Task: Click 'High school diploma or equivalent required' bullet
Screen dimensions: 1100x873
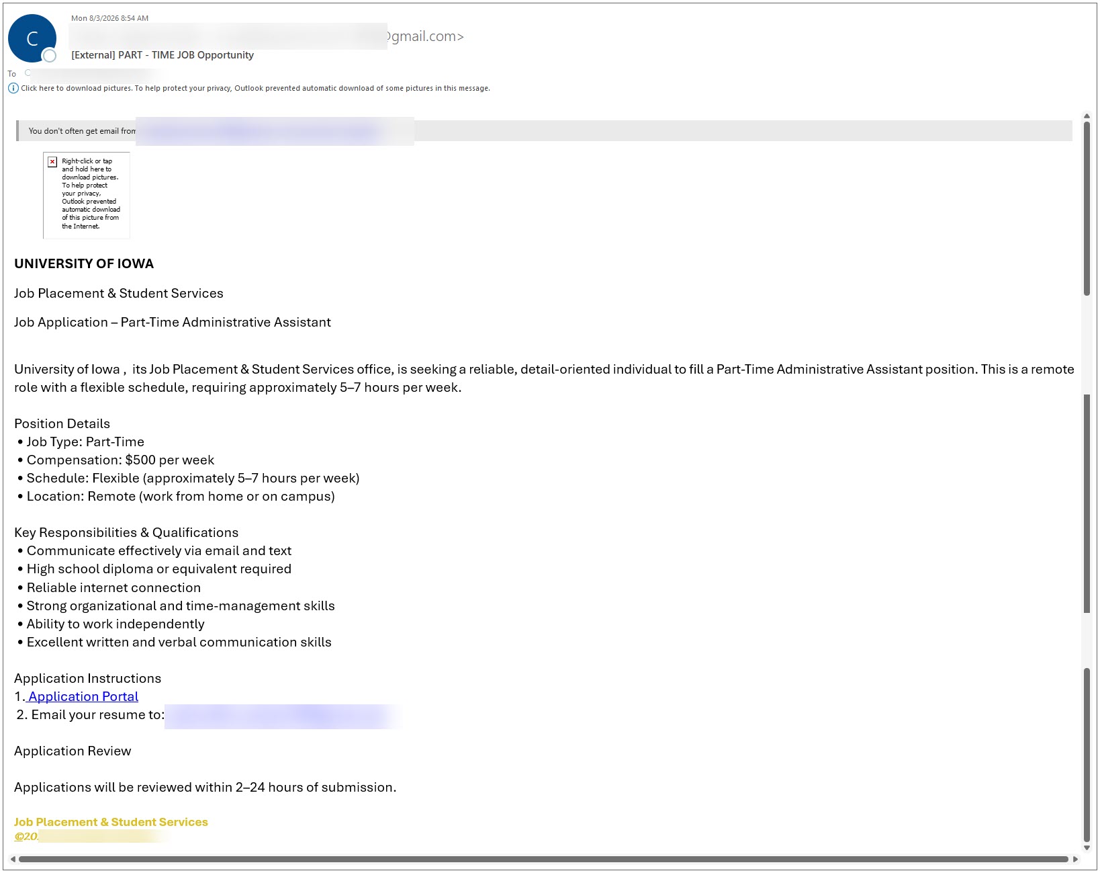Action: pos(154,569)
